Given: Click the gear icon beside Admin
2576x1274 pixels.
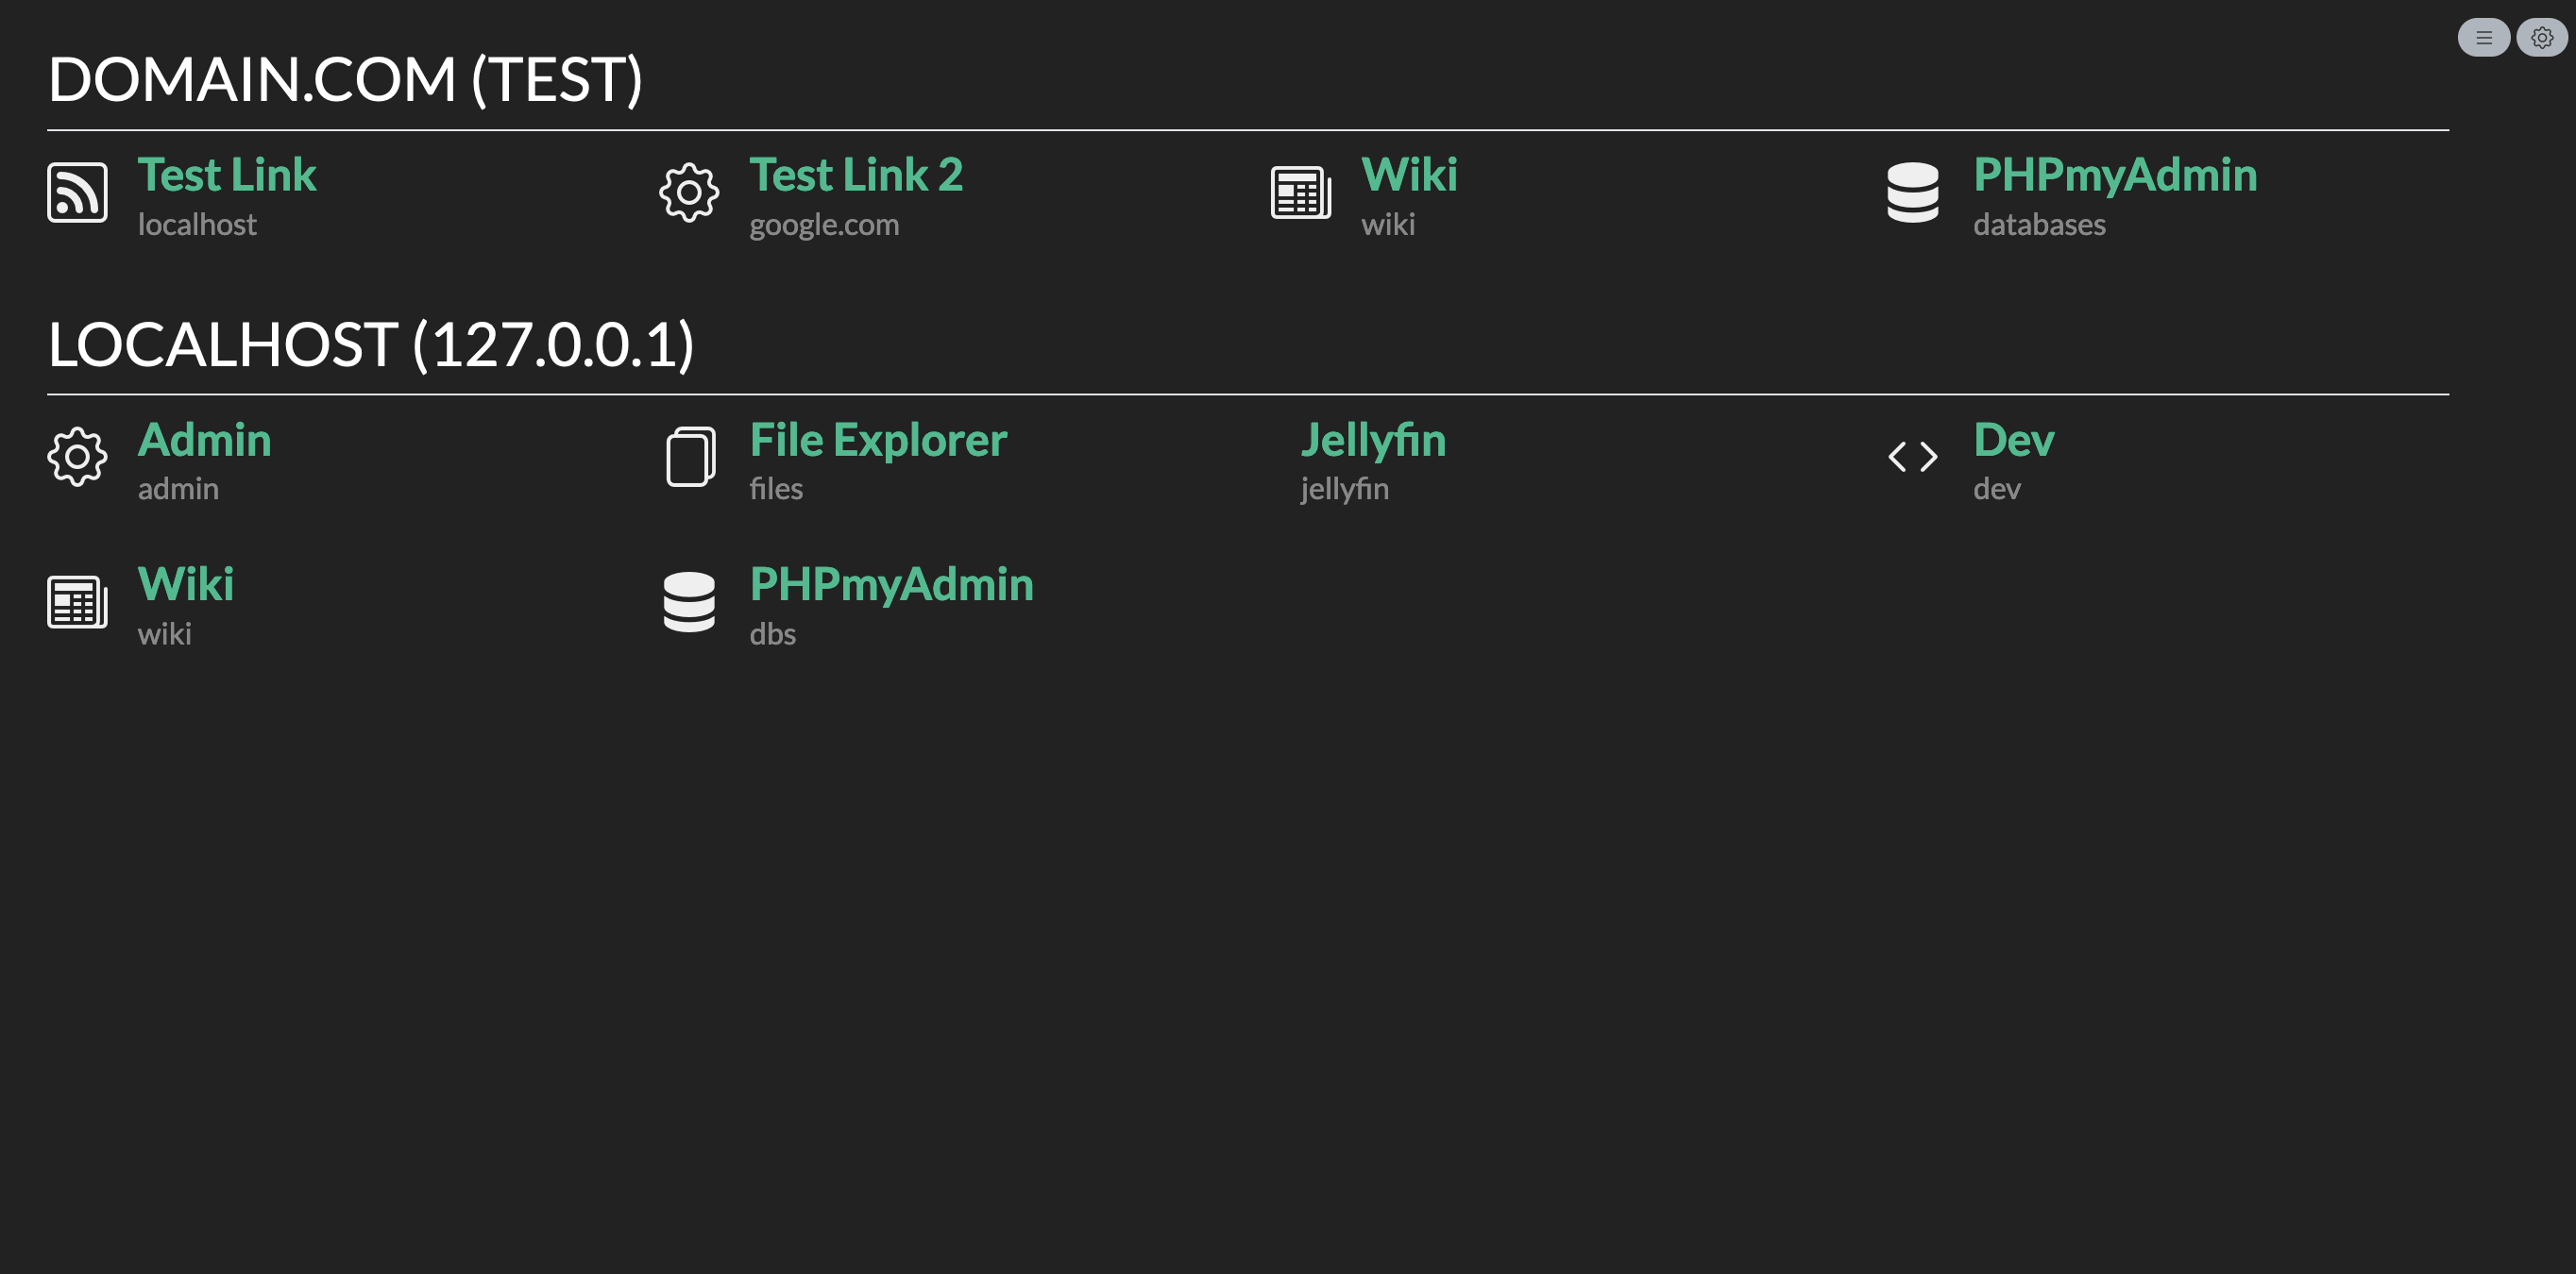Looking at the screenshot, I should (x=77, y=457).
